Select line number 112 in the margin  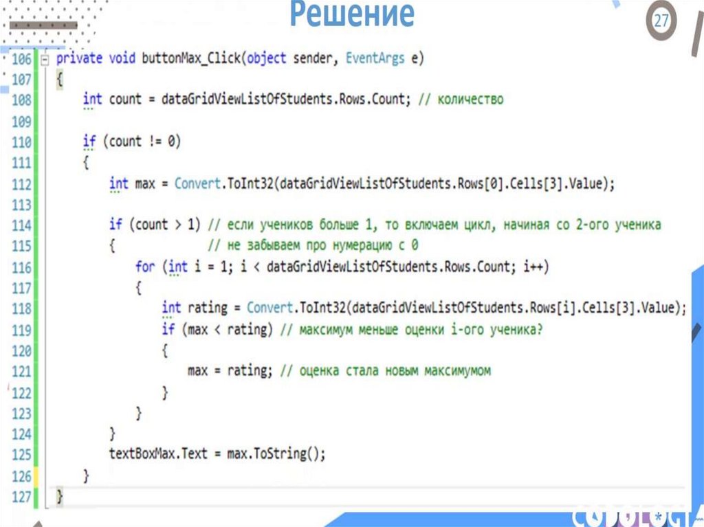coord(22,184)
